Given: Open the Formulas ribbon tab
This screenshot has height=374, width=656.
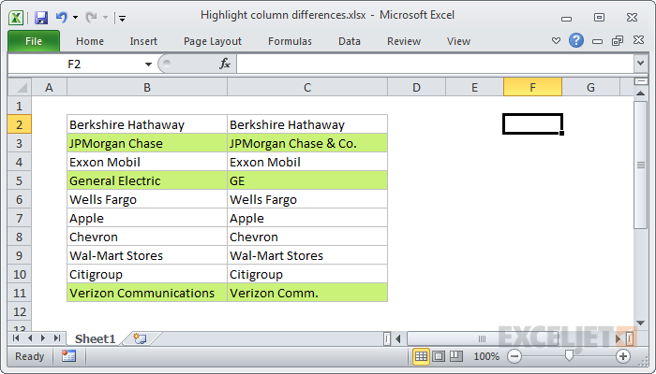Looking at the screenshot, I should (290, 41).
